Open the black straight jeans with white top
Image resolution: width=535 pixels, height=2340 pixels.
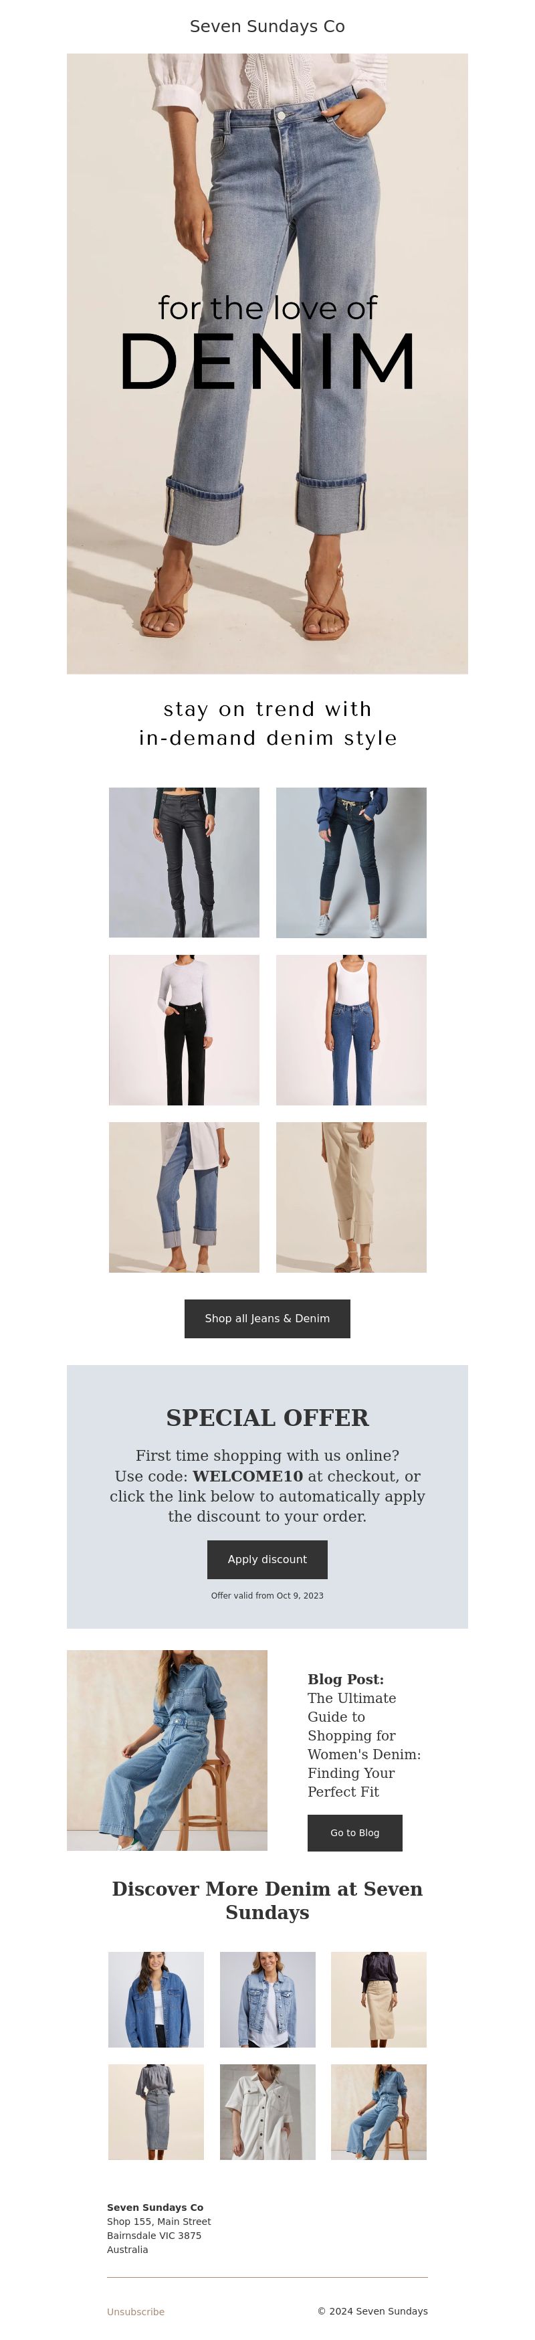[183, 1029]
